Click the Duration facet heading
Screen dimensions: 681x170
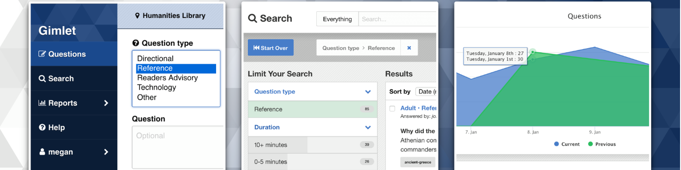click(x=267, y=127)
